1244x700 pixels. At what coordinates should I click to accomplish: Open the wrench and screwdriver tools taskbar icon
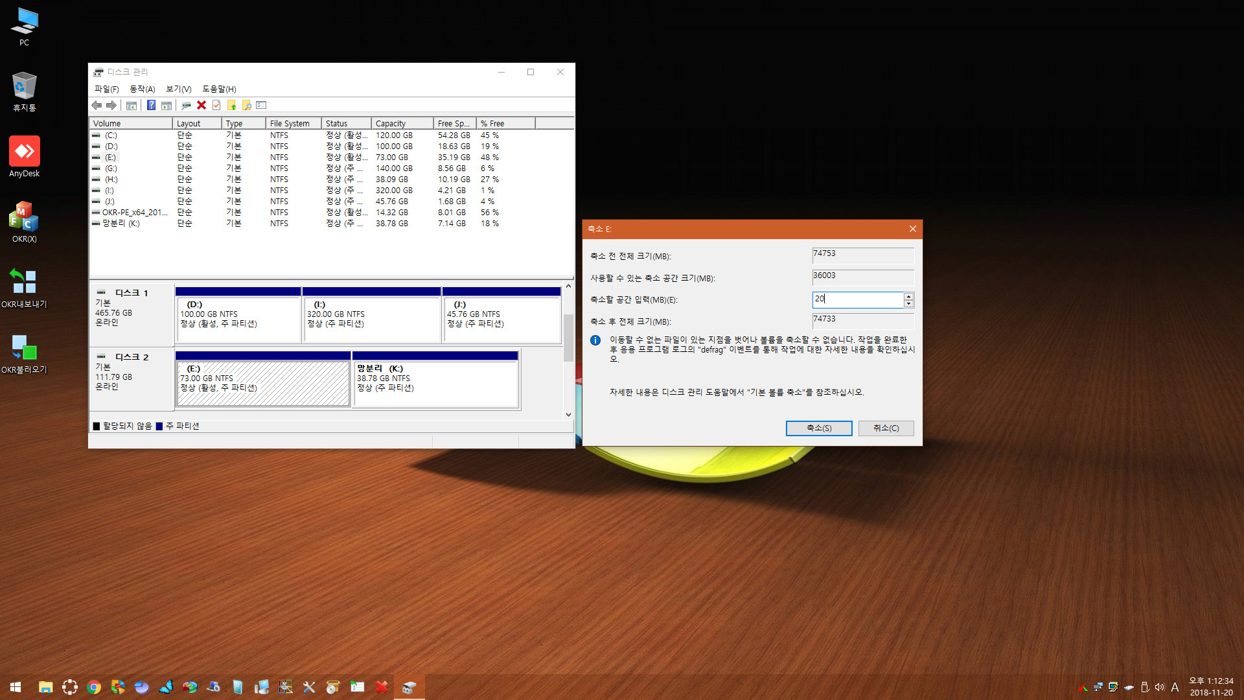pos(309,687)
